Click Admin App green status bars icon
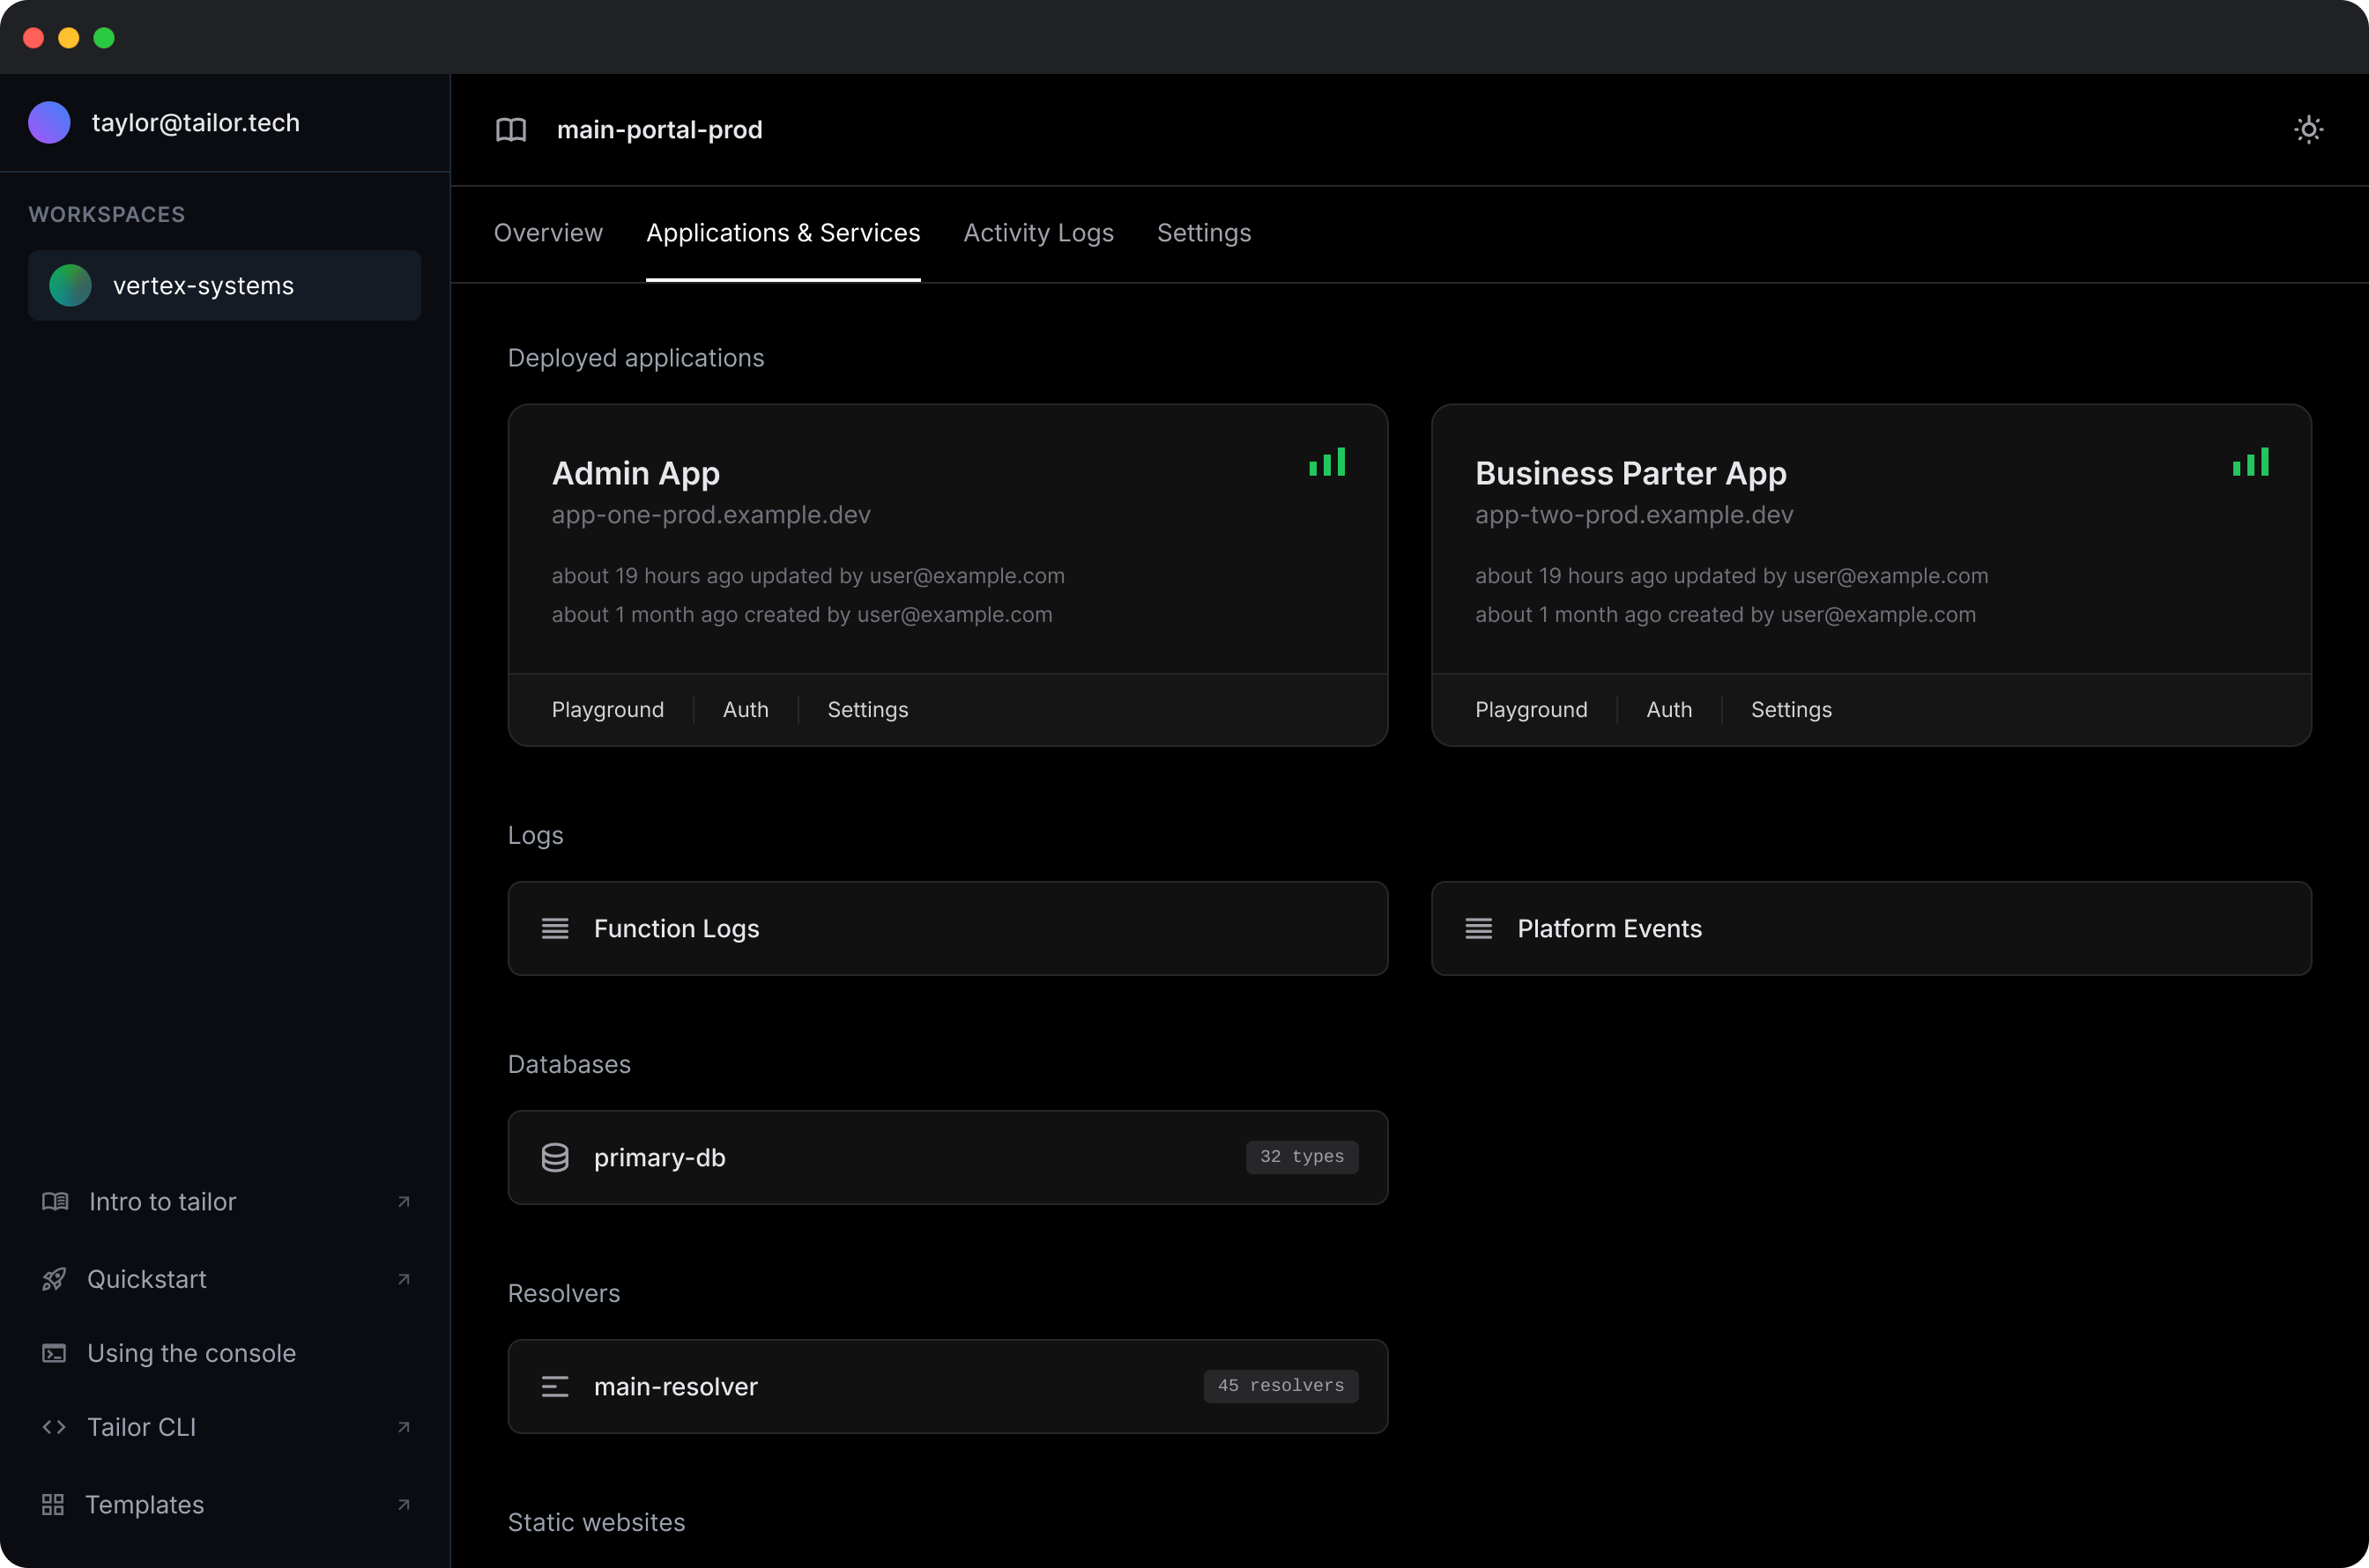Image resolution: width=2369 pixels, height=1568 pixels. pyautogui.click(x=1326, y=462)
